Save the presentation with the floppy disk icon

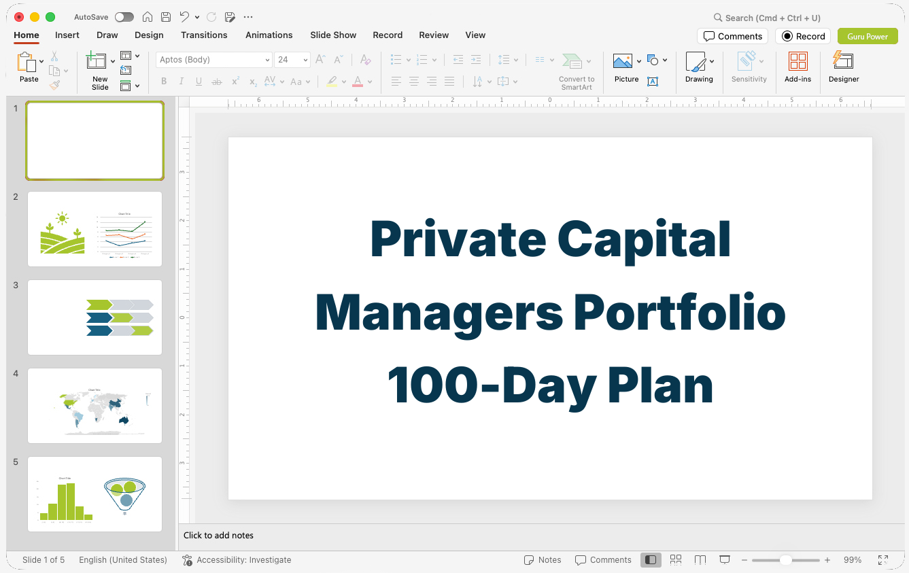[x=166, y=17]
